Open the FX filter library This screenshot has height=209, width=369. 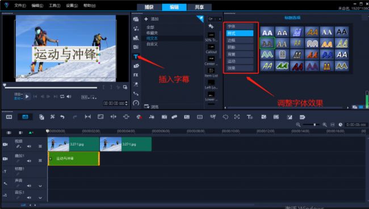pyautogui.click(x=136, y=75)
